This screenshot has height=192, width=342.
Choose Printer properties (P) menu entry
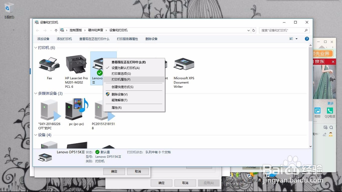tap(134, 79)
